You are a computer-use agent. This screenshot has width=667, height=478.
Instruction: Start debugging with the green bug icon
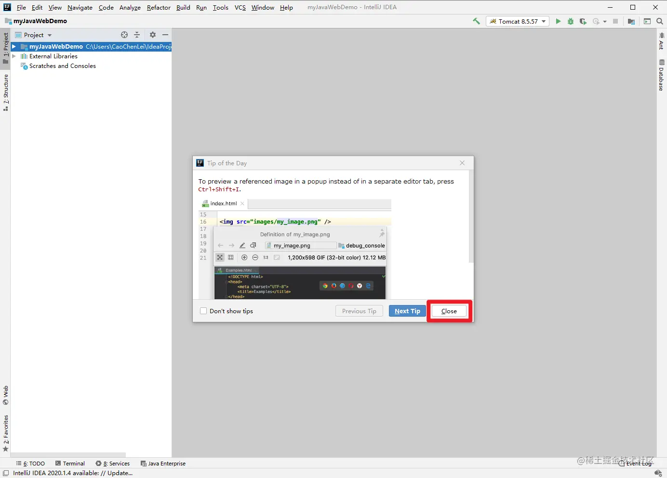coord(571,21)
